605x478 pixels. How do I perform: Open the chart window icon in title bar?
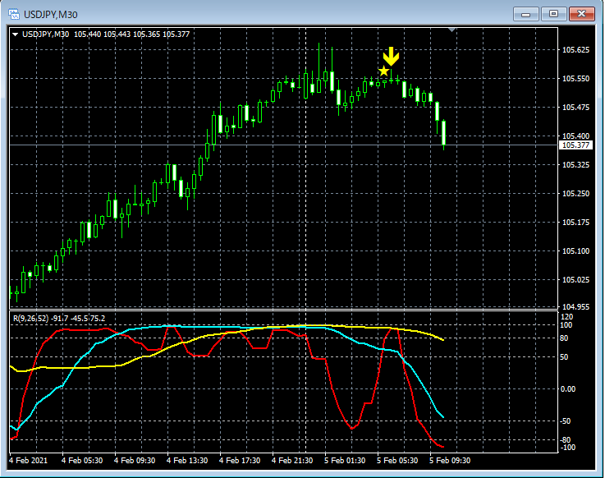(x=14, y=14)
